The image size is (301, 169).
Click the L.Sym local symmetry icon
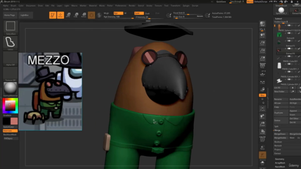coord(262,83)
